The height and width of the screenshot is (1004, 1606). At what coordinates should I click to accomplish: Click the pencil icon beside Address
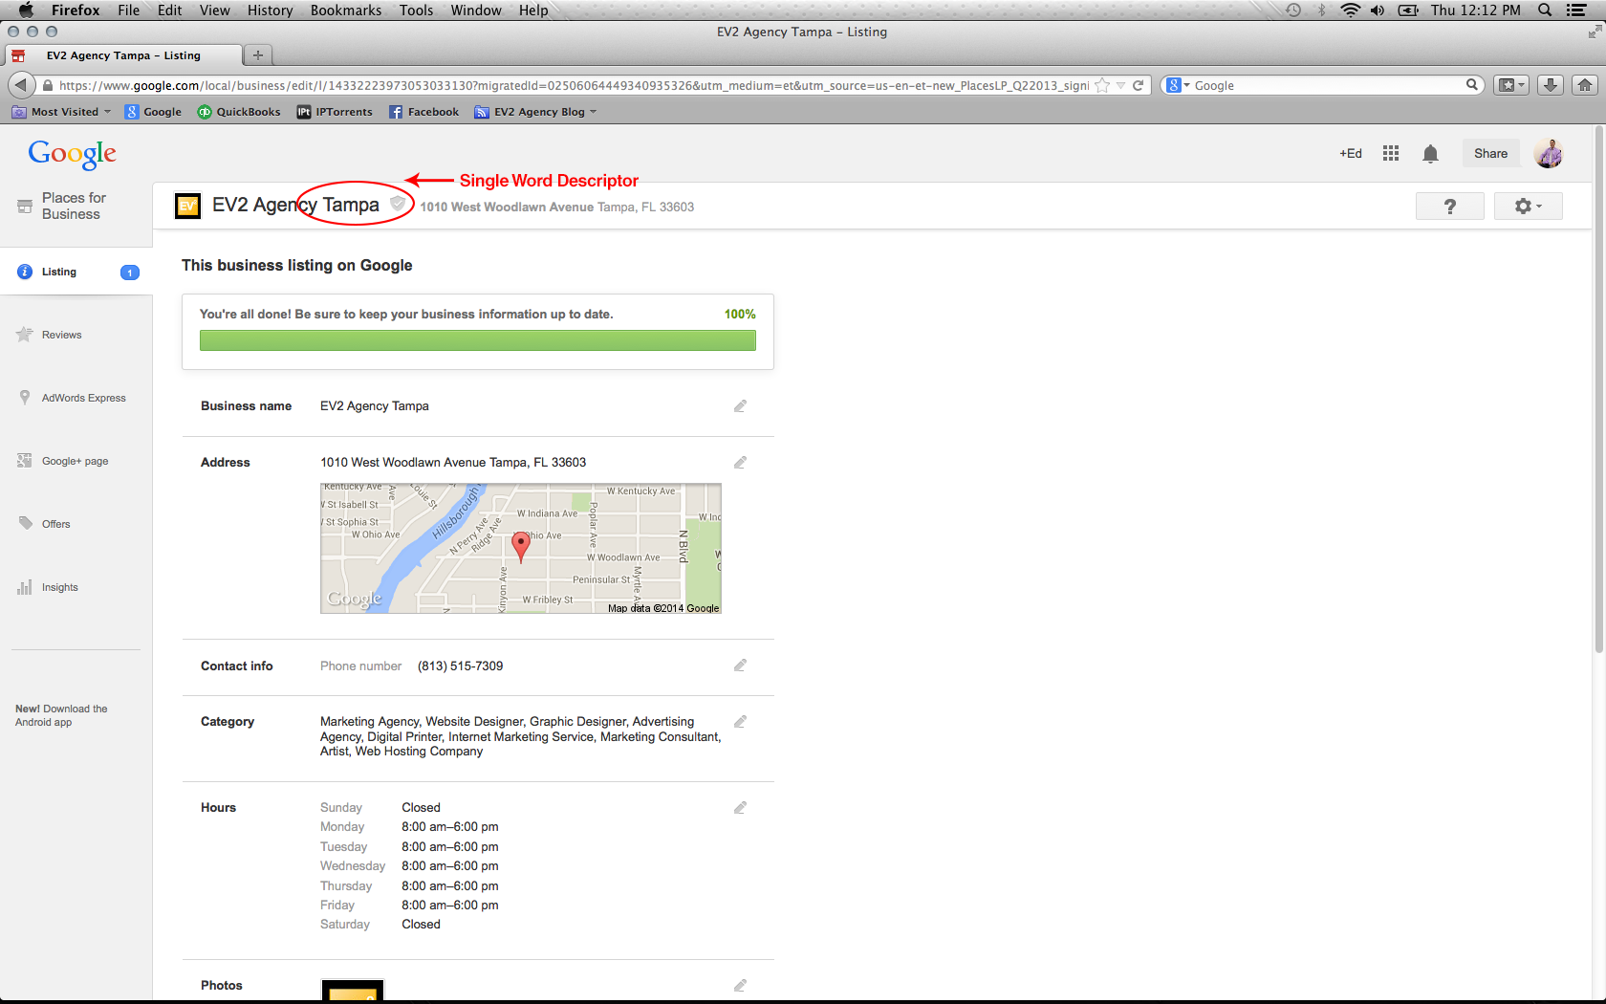pyautogui.click(x=740, y=463)
